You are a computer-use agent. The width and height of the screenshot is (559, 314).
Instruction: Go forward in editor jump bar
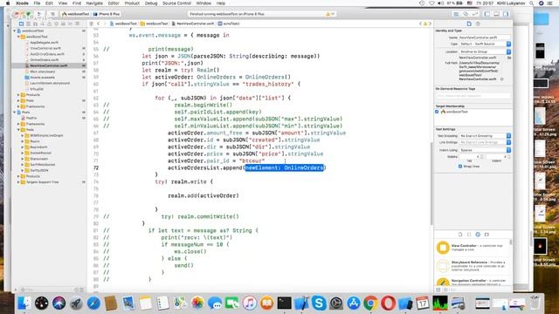(105, 24)
